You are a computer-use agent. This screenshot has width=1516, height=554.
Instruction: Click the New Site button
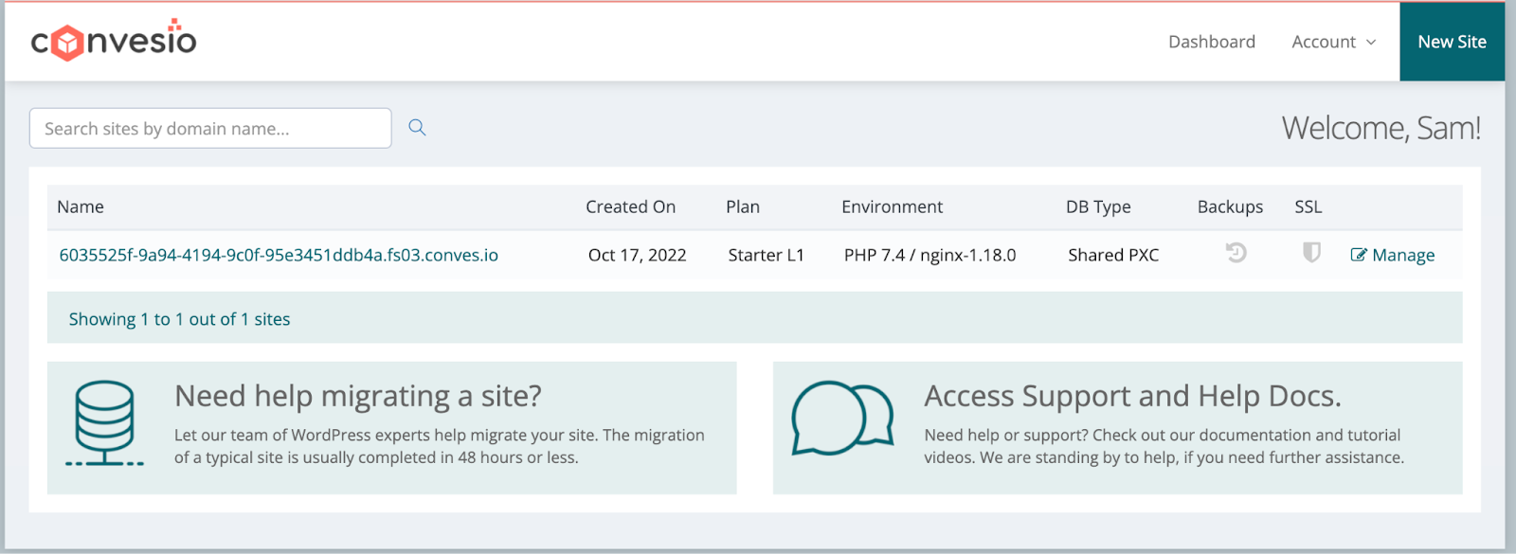tap(1452, 42)
